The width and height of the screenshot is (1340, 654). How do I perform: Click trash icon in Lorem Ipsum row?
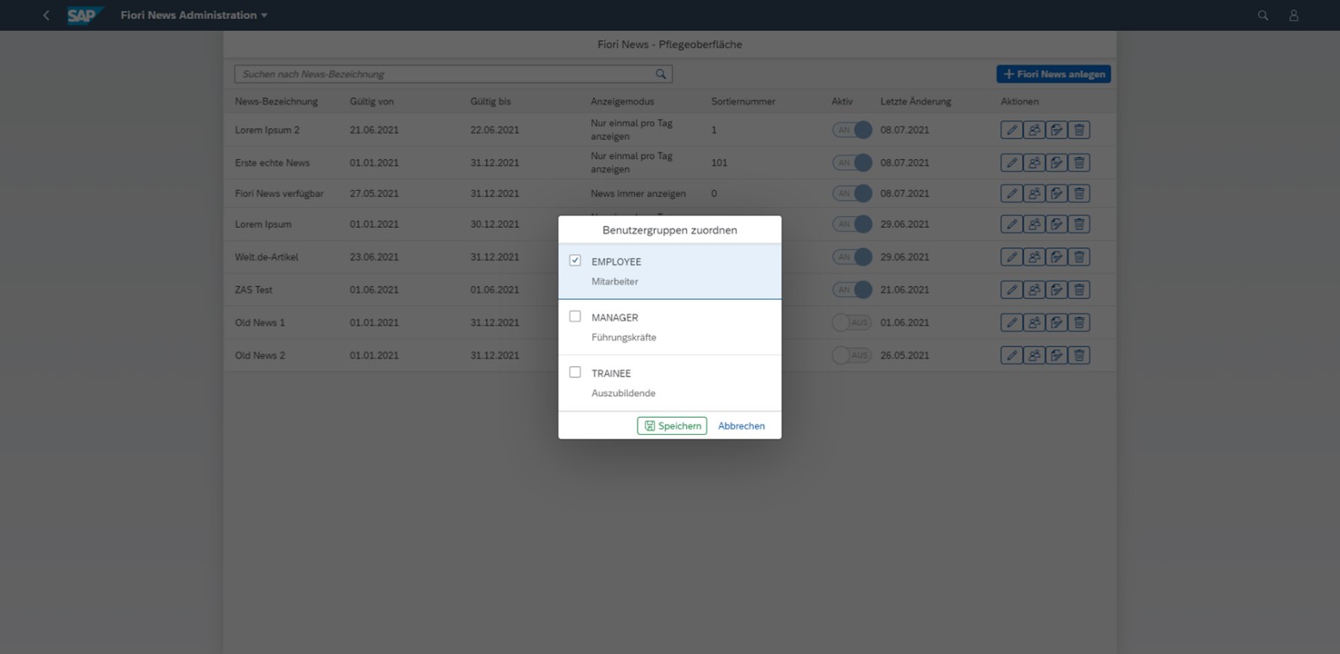tap(1079, 224)
